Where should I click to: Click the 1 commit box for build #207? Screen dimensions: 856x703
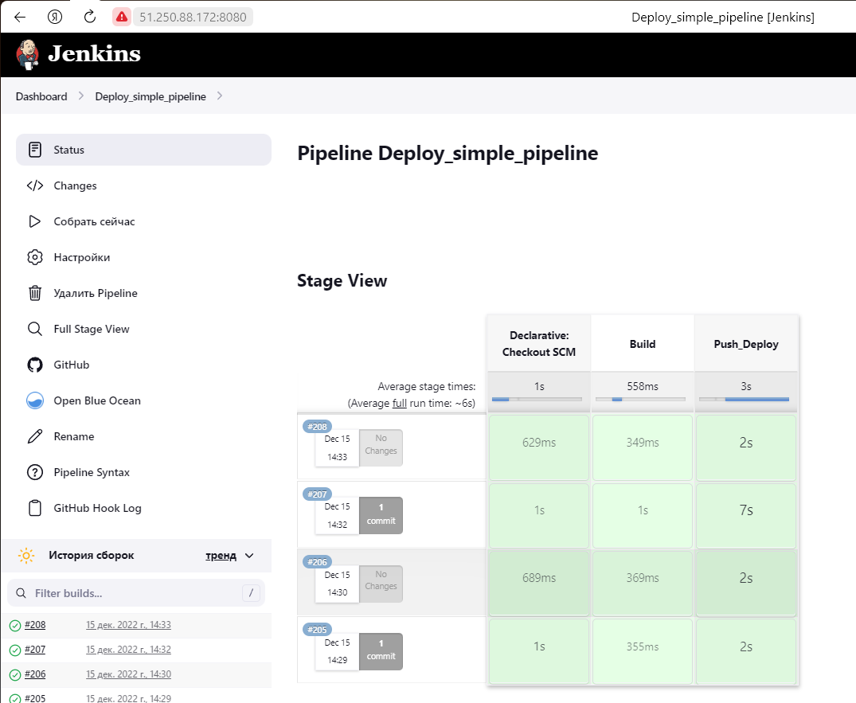[381, 514]
